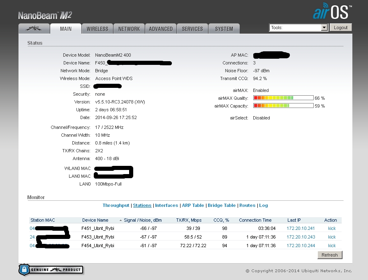Click the signal value -66 / -97

(x=148, y=228)
